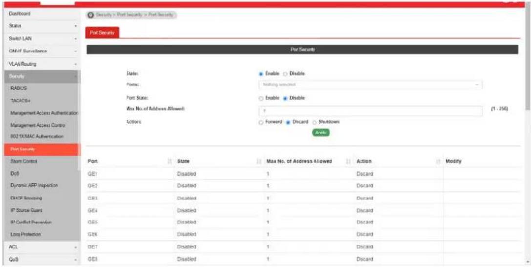The height and width of the screenshot is (267, 531).
Task: Click the Discard action of GE4
Action: point(364,210)
